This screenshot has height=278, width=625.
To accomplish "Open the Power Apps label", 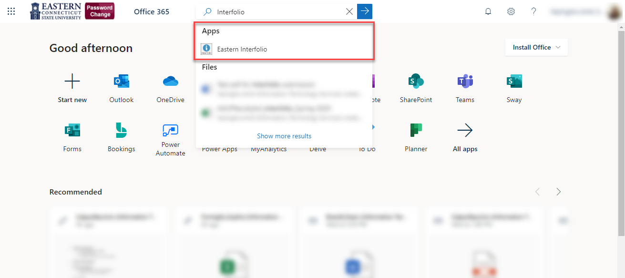I will (220, 149).
